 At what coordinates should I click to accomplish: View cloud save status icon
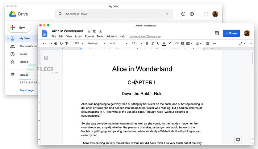pyautogui.click(x=101, y=31)
